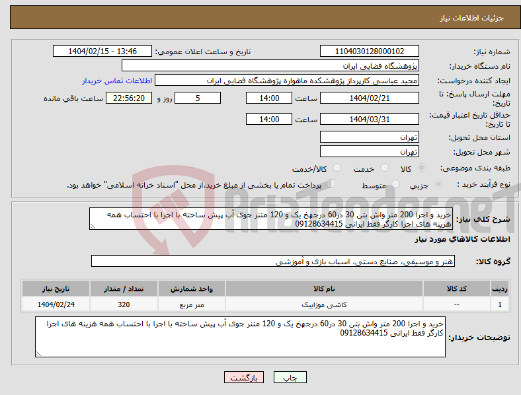
Task: Select the جزیی purchase type radio
Action: tap(438, 184)
